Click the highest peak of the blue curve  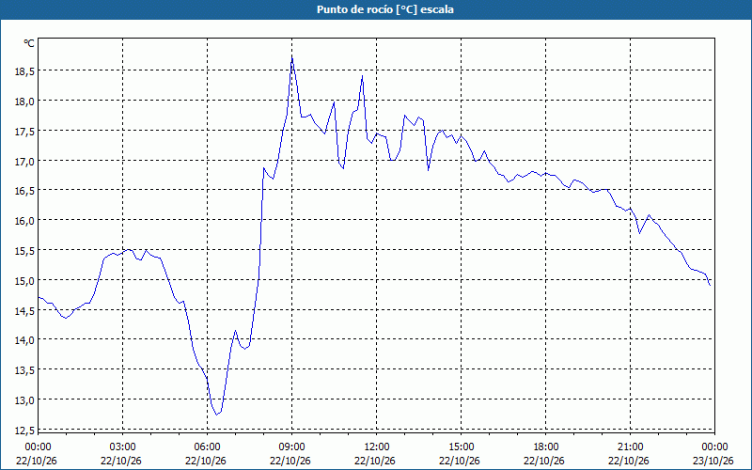[x=292, y=58]
